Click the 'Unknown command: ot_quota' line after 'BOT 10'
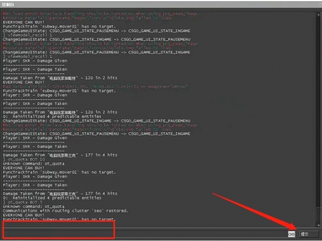Viewport: 322px width, 241px height. 34,164
